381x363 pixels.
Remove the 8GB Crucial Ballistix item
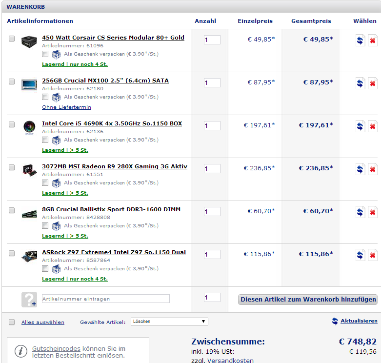tap(373, 212)
